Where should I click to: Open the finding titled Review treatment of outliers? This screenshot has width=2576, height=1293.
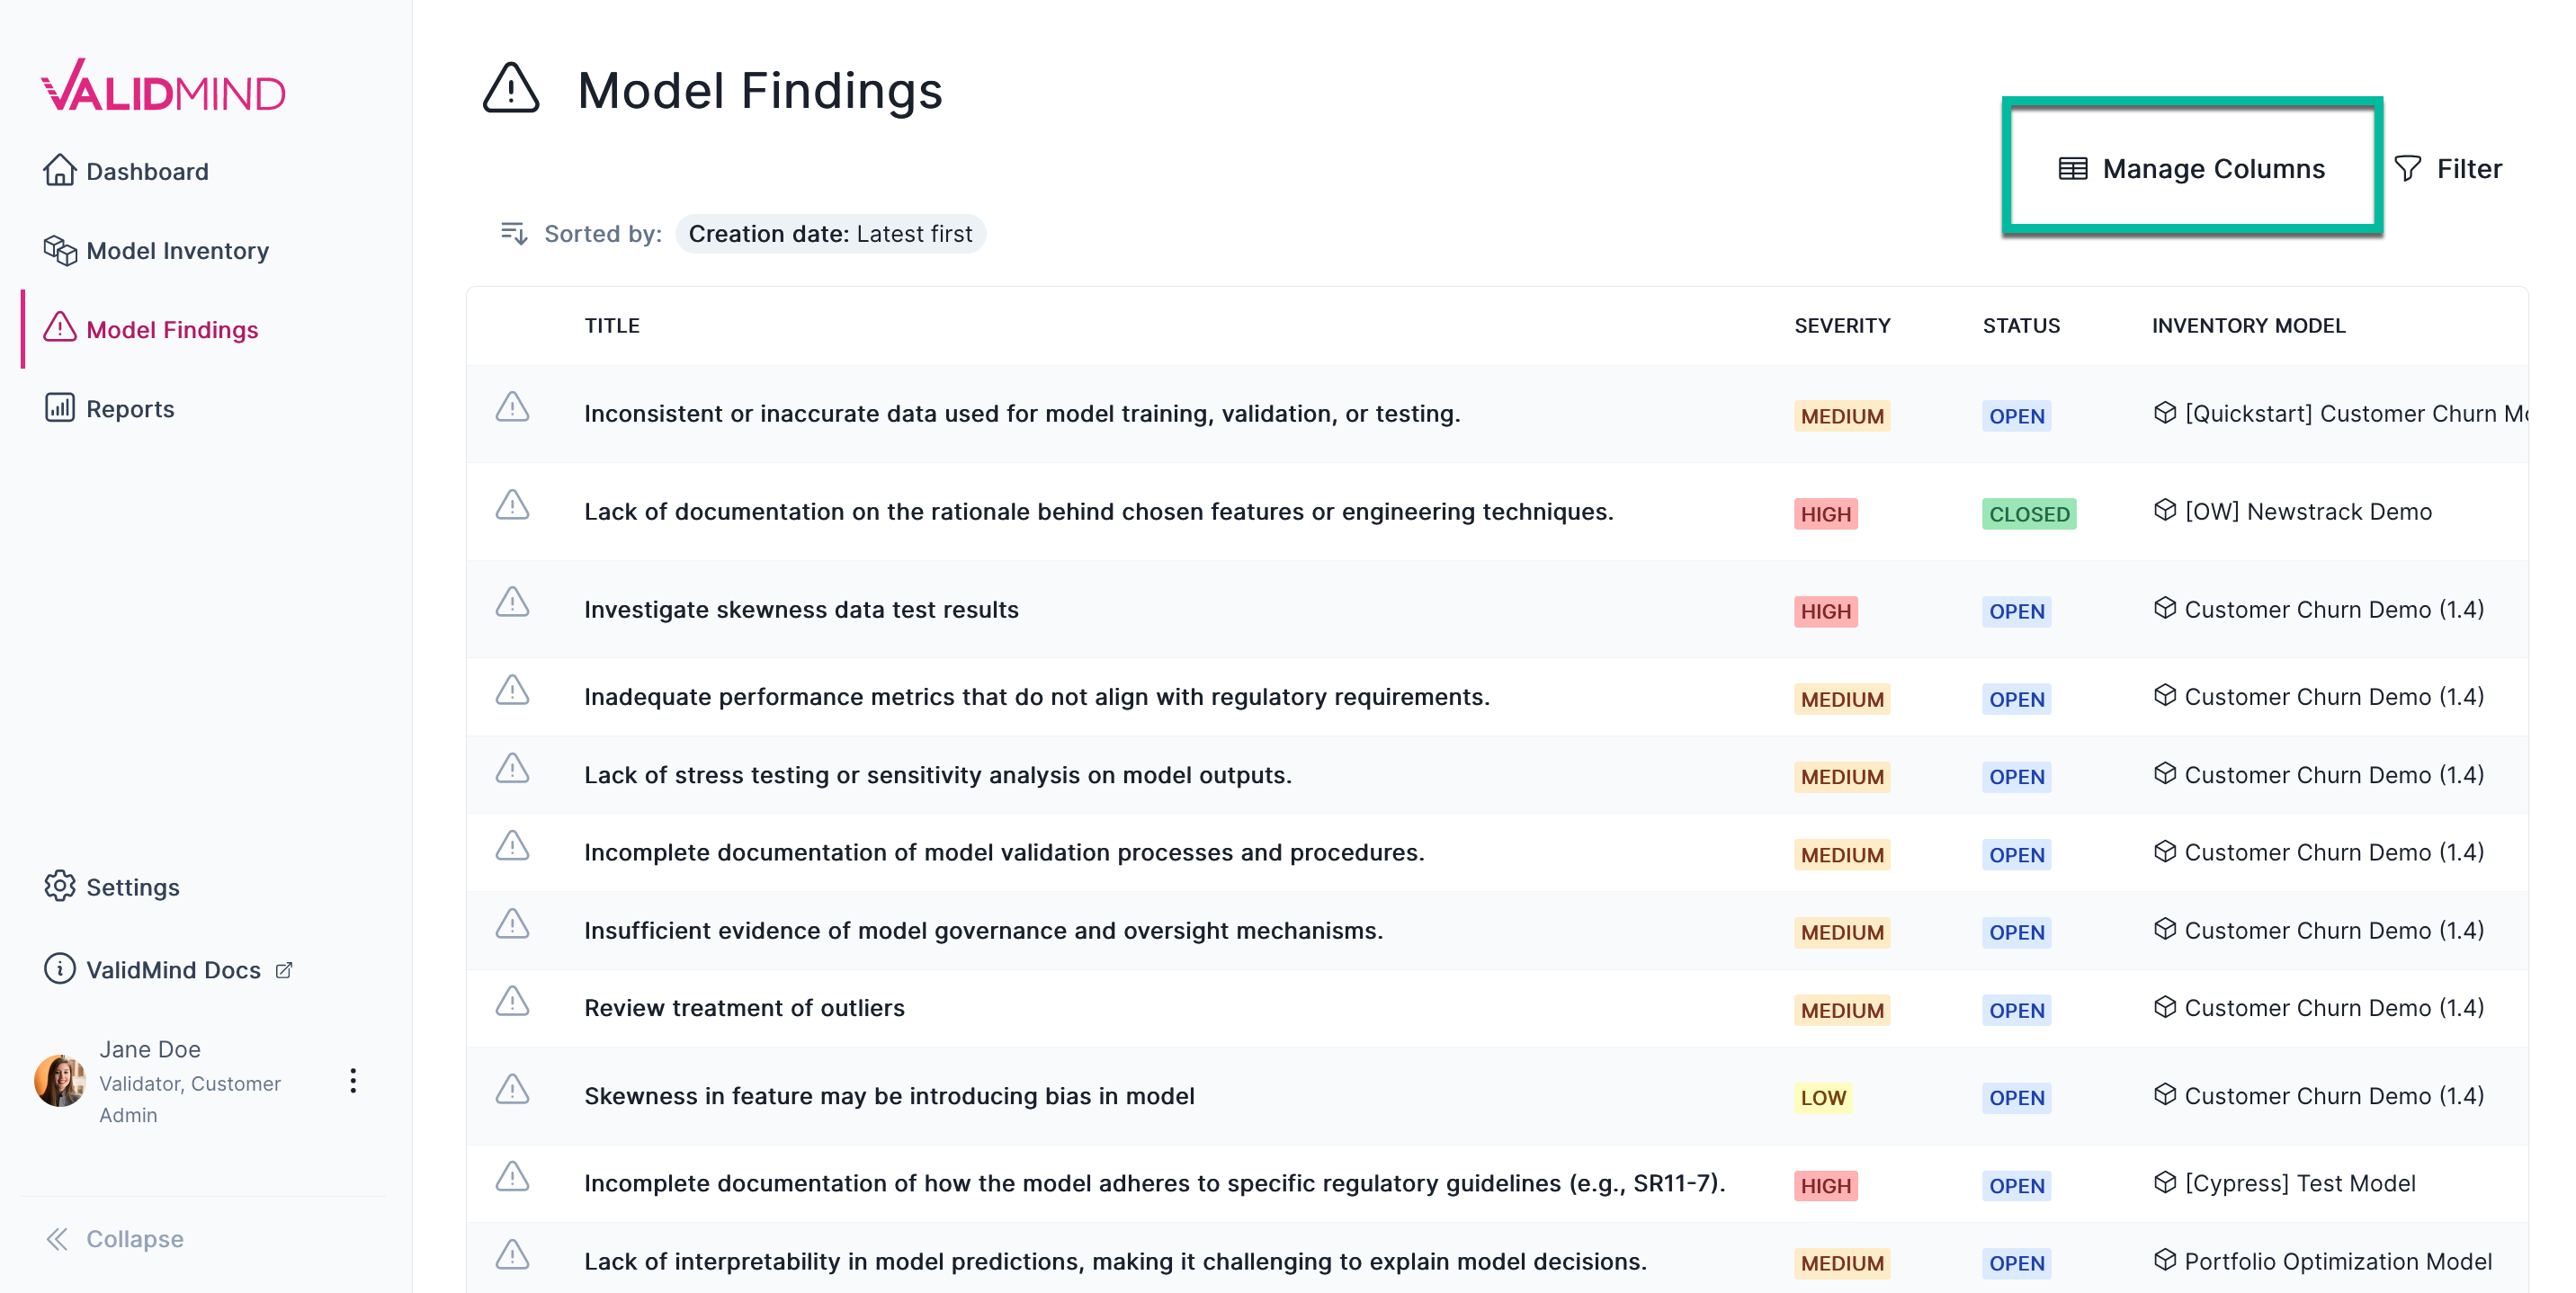(744, 1007)
